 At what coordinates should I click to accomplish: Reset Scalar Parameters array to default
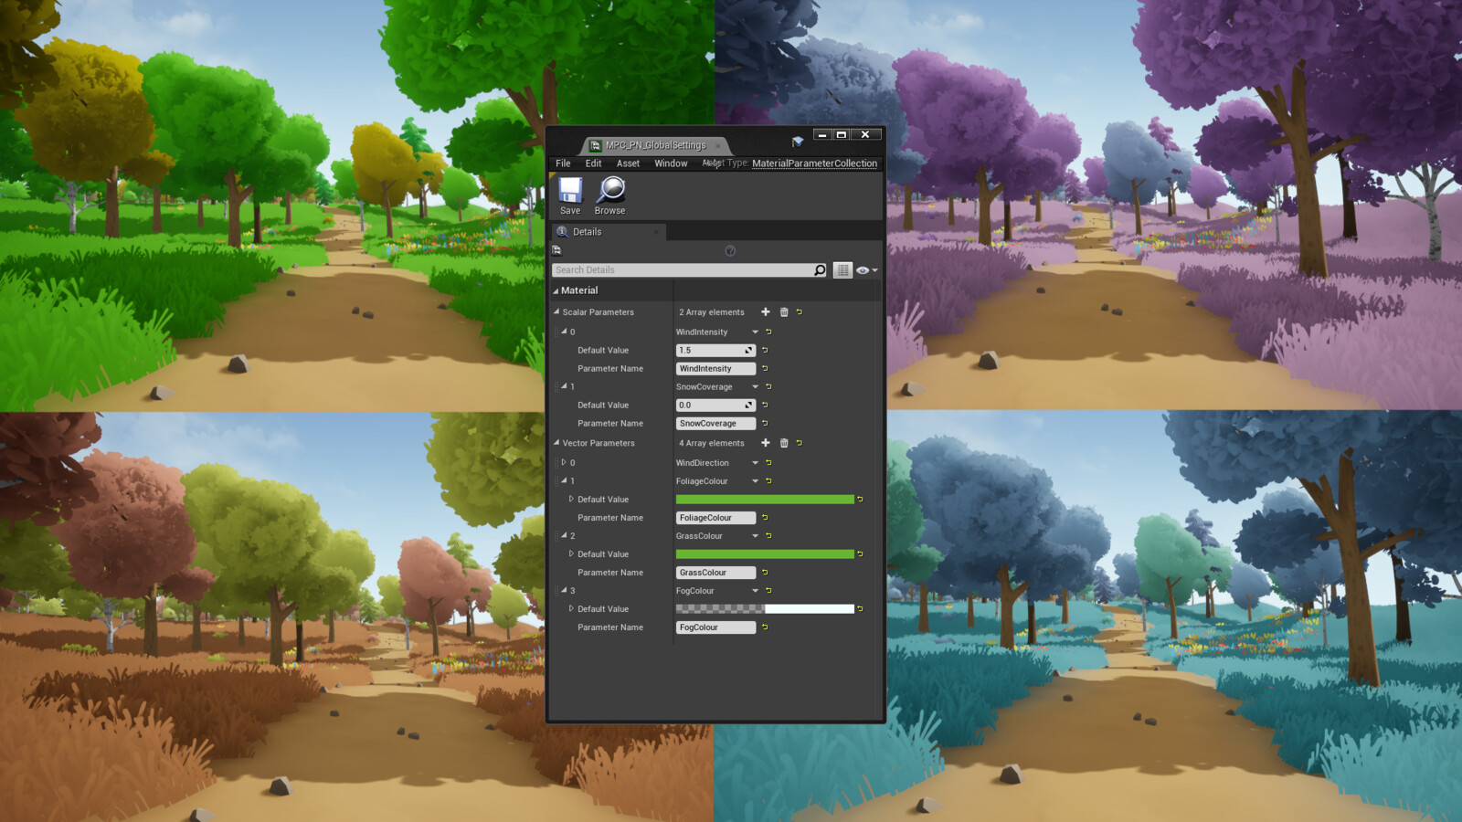pos(799,312)
